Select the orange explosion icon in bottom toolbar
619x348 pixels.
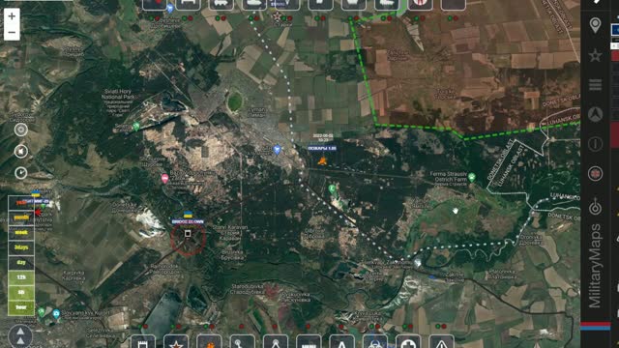tap(209, 342)
